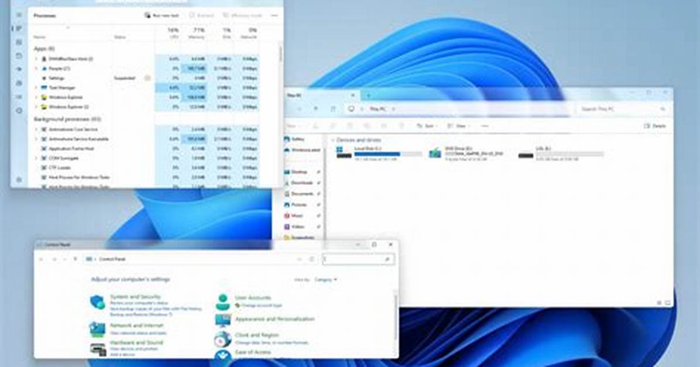The width and height of the screenshot is (700, 367).
Task: Open Documents folder in sidebar
Action: coord(299,194)
